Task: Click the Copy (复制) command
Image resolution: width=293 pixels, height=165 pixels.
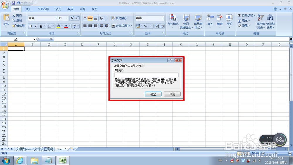Action: coord(17,21)
